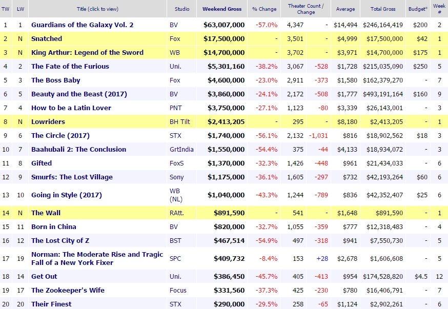Sort by % Change column header
This screenshot has width=448, height=309.
[264, 9]
